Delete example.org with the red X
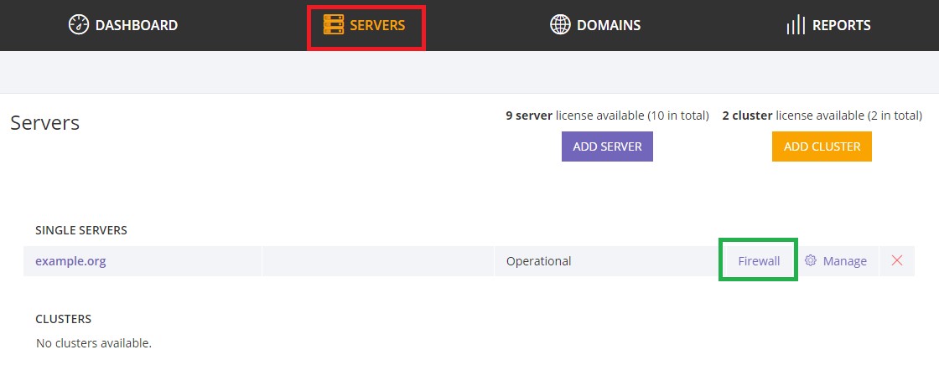939x370 pixels. tap(897, 261)
